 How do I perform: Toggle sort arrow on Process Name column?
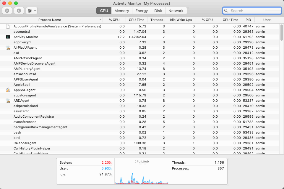(x=100, y=20)
